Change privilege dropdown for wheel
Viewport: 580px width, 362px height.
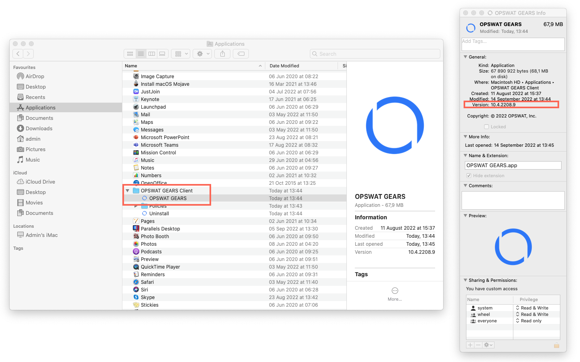(532, 314)
